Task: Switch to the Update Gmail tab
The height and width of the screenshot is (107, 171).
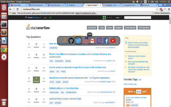Action: pos(111,5)
